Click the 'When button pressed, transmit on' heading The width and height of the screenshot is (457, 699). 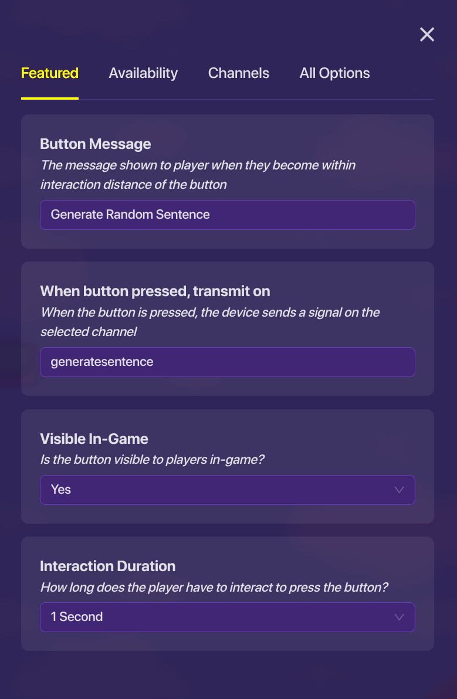tap(155, 291)
